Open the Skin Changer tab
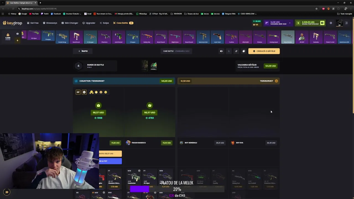The image size is (354, 199). pyautogui.click(x=70, y=23)
